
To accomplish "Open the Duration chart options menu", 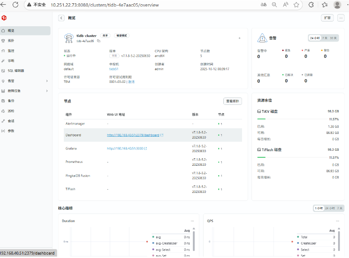I will (x=192, y=221).
